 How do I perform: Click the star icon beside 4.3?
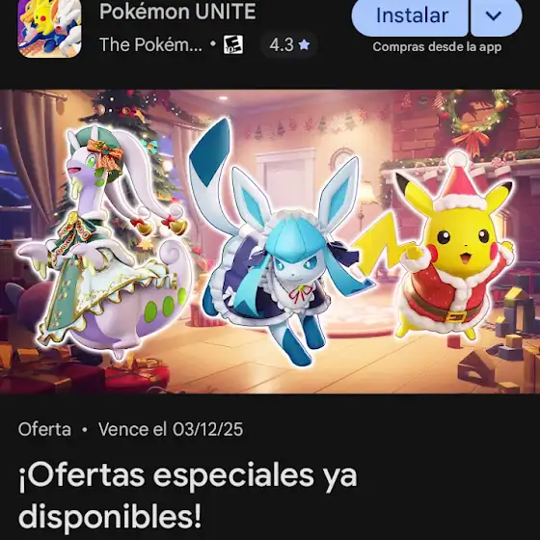pyautogui.click(x=304, y=44)
